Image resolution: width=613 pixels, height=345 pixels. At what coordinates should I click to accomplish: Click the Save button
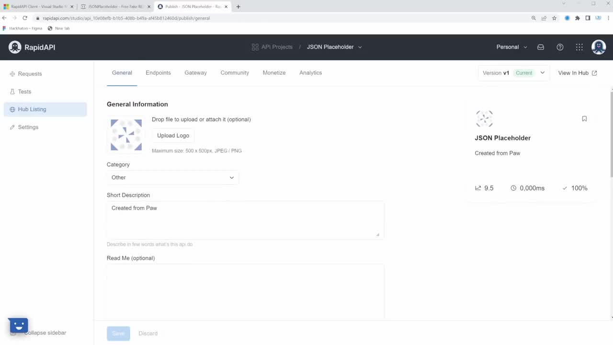[118, 333]
